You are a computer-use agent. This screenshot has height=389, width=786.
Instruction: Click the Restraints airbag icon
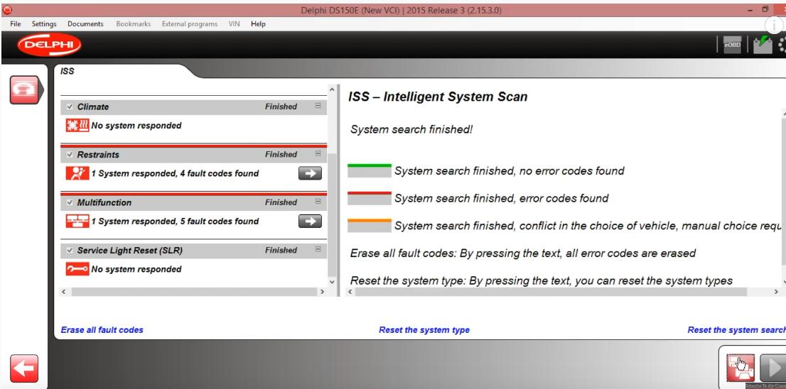tap(77, 173)
